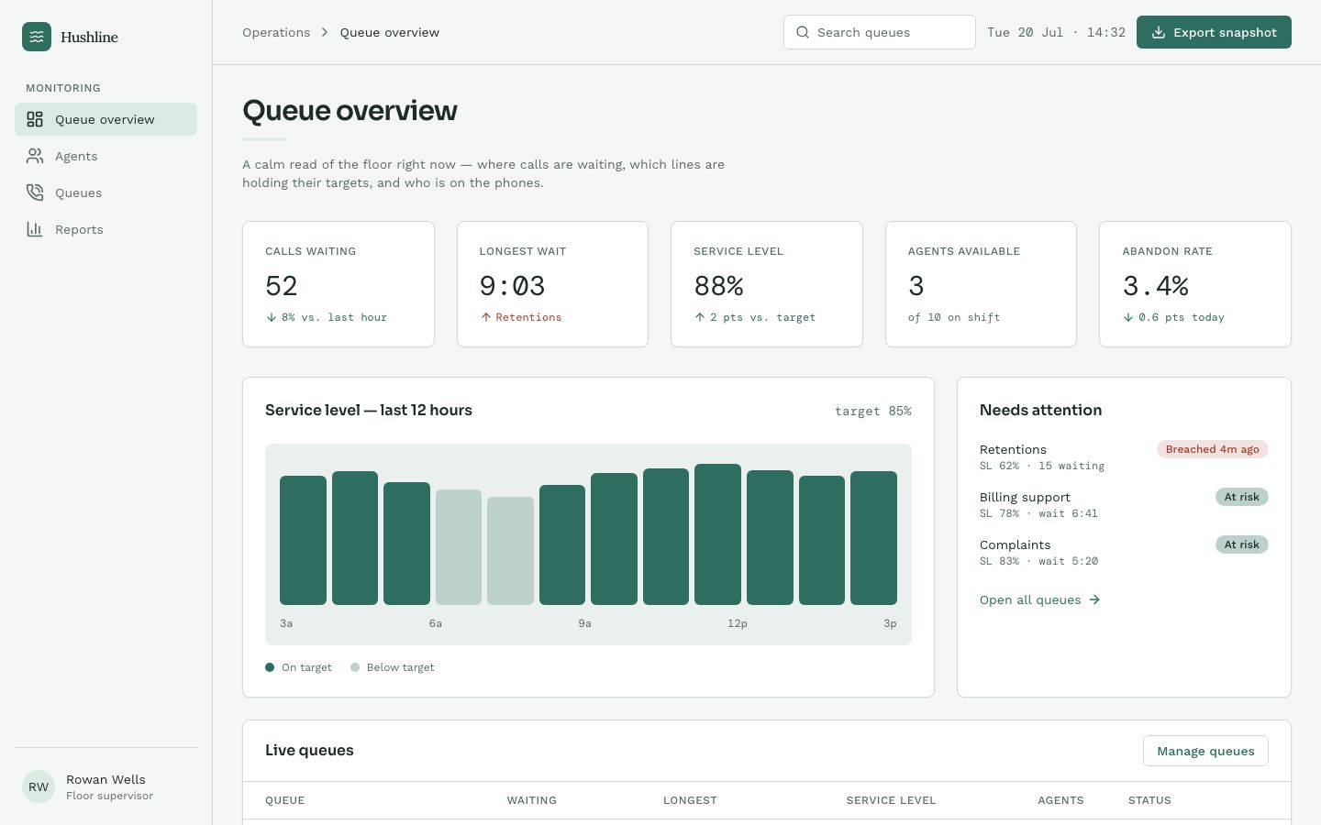Go to Agents in sidebar
1321x825 pixels.
pyautogui.click(x=105, y=156)
